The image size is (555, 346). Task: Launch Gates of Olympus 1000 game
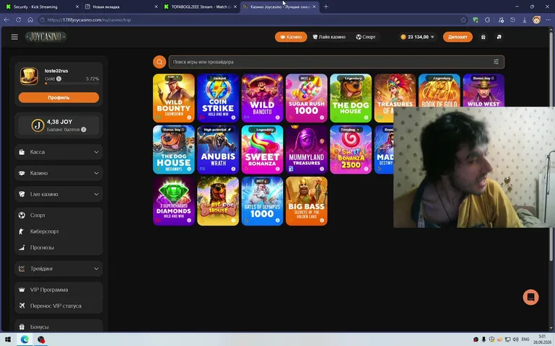coord(262,201)
